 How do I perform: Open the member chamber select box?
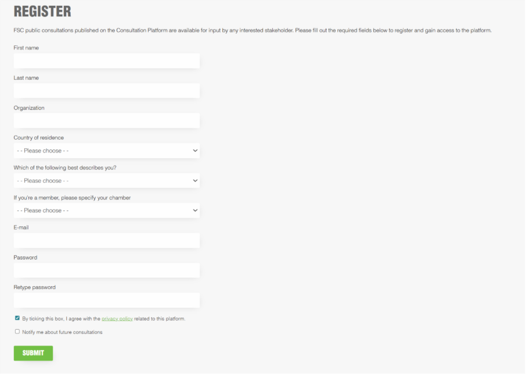point(106,211)
